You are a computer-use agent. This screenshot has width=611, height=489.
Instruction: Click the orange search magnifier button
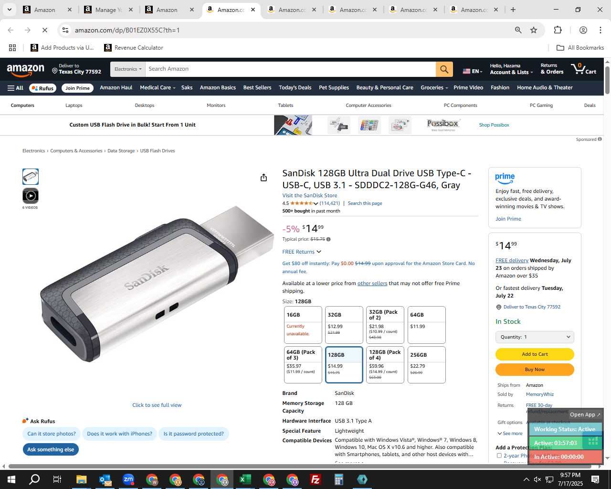pos(444,69)
